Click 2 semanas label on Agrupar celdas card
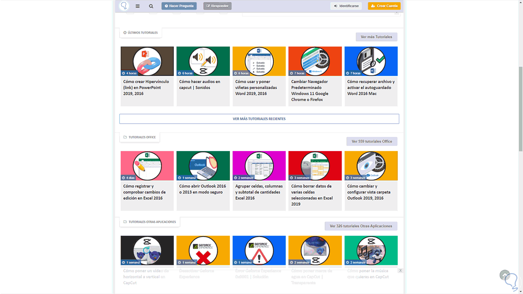This screenshot has height=294, width=523. tap(244, 178)
